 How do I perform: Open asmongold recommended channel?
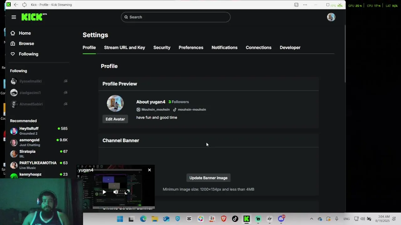click(x=39, y=142)
